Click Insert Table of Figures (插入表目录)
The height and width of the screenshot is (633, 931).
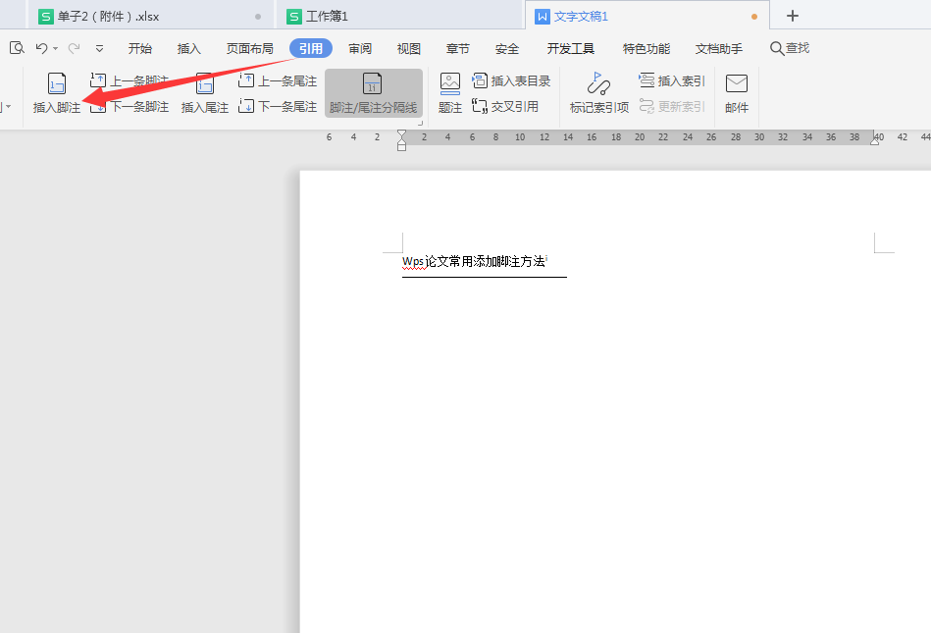[511, 81]
